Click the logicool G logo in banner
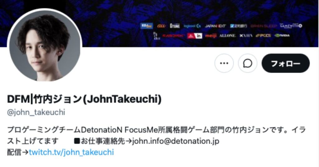The width and height of the screenshot is (319, 167). pyautogui.click(x=192, y=26)
